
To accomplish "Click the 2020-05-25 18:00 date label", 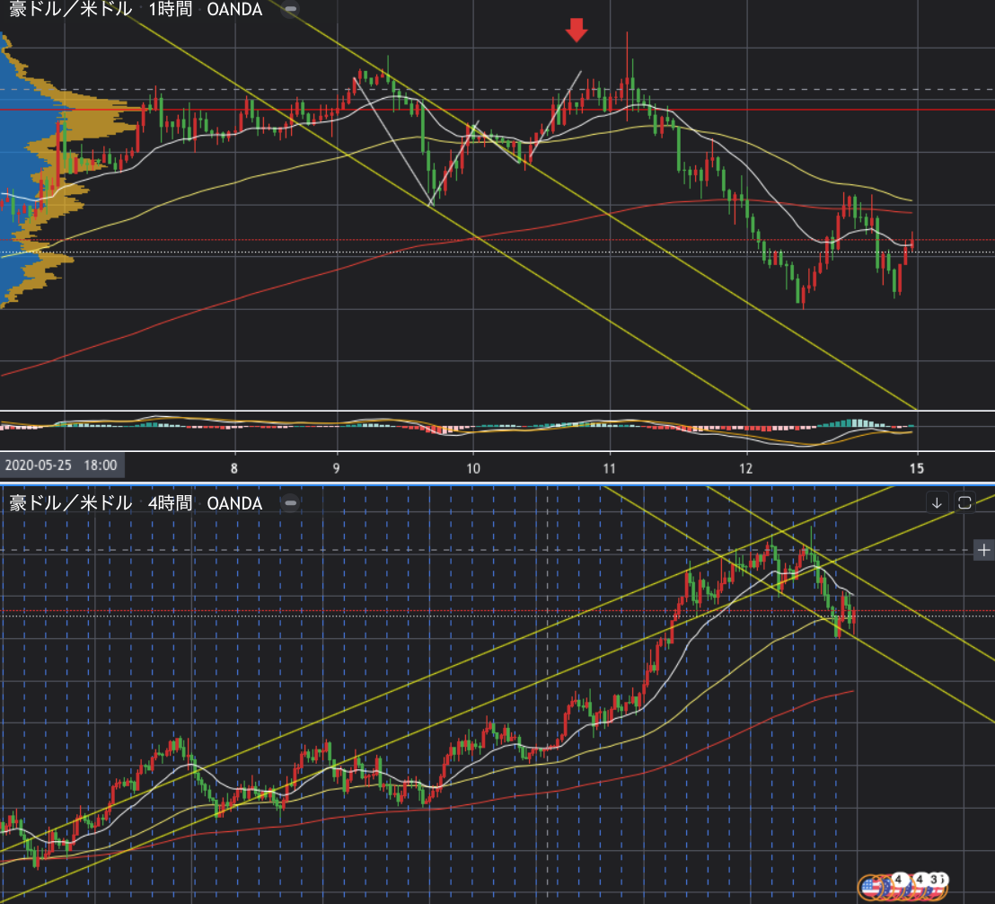I will (x=62, y=465).
